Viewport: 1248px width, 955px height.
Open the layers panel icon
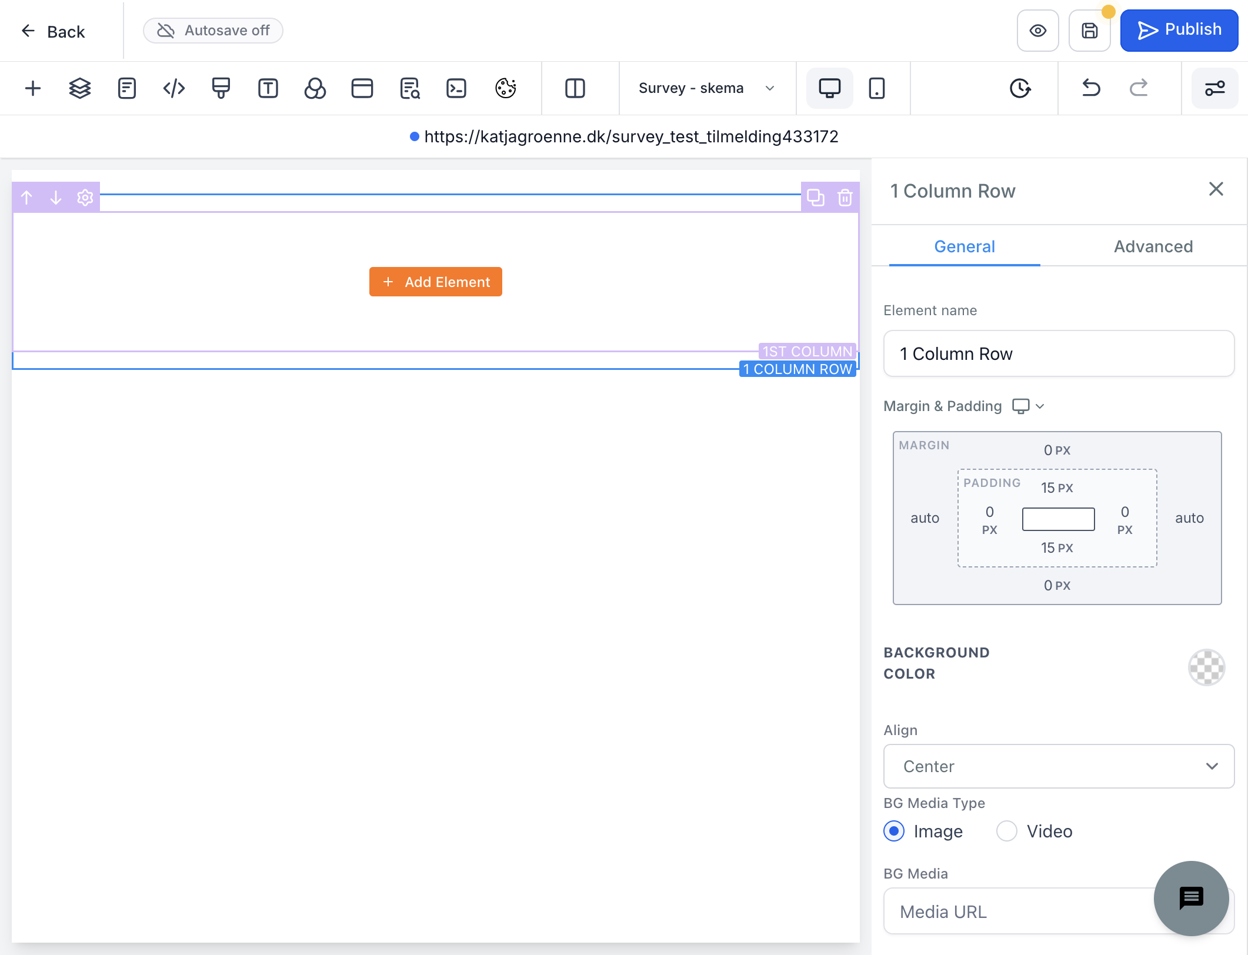80,88
